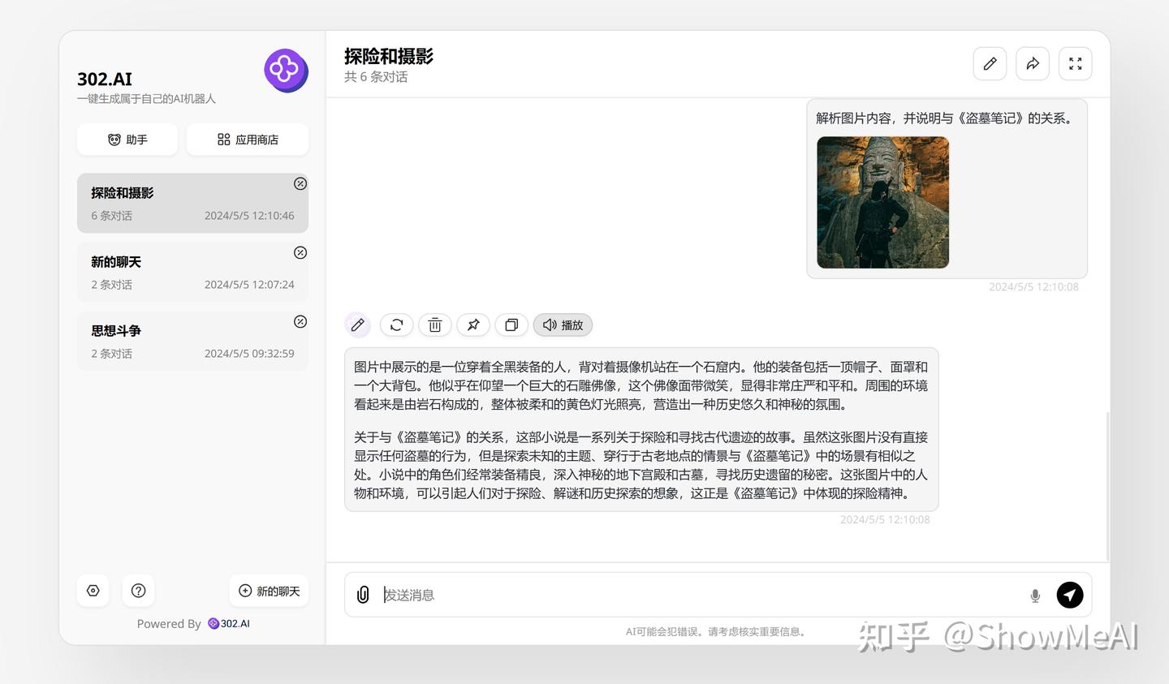Share the conversation via the share icon

click(x=1032, y=62)
